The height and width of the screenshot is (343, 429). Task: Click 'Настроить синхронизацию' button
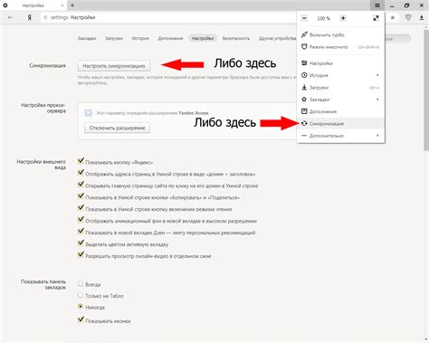click(114, 66)
